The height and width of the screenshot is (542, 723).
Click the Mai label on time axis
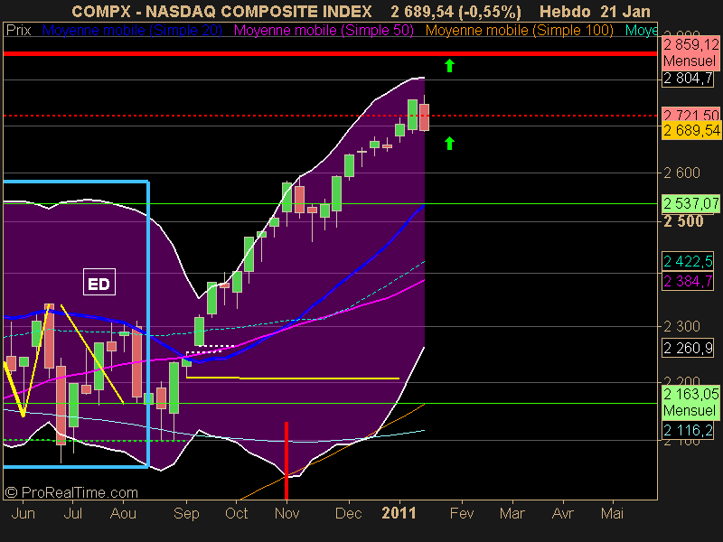613,513
